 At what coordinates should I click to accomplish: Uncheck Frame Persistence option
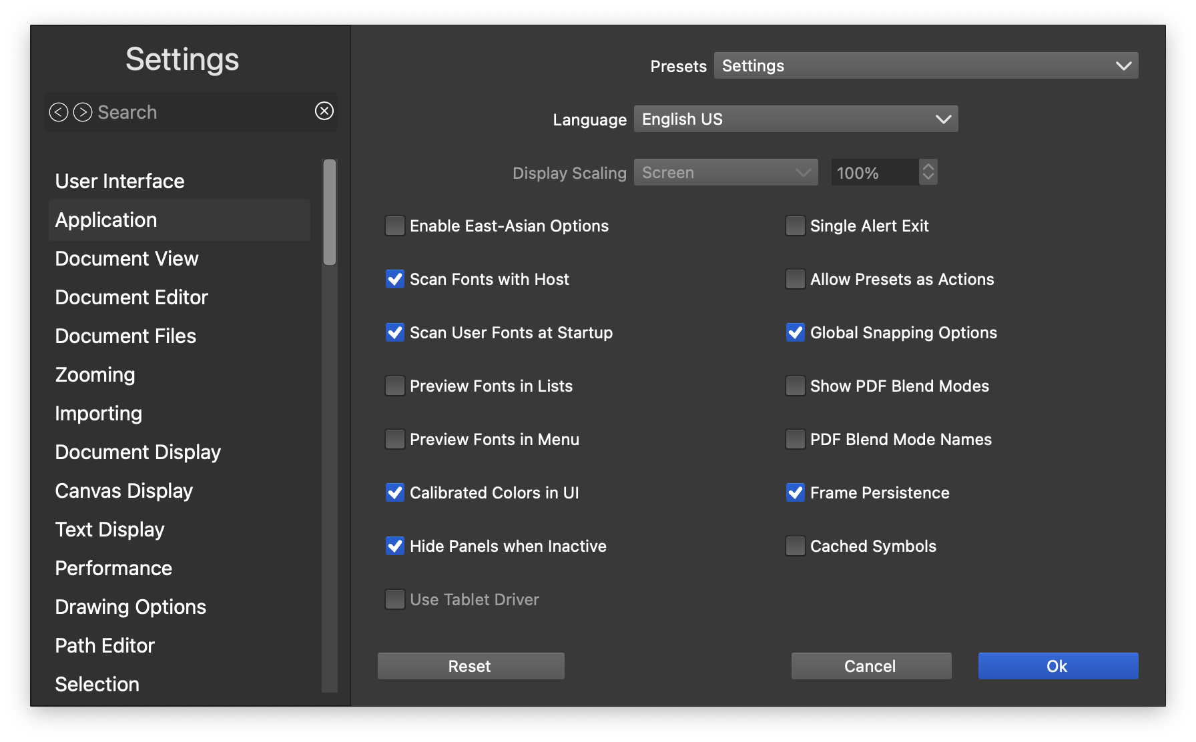pyautogui.click(x=796, y=492)
